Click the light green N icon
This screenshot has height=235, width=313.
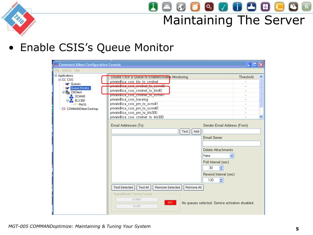click(x=306, y=7)
